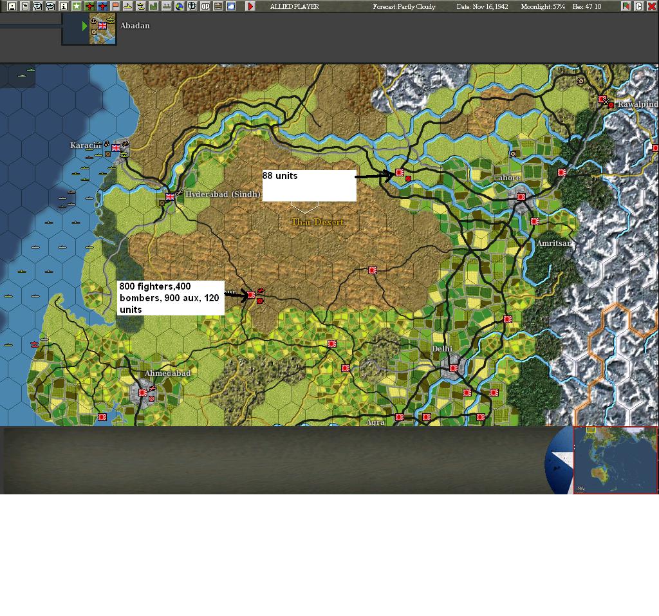Open the green industry chart icon

point(154,6)
